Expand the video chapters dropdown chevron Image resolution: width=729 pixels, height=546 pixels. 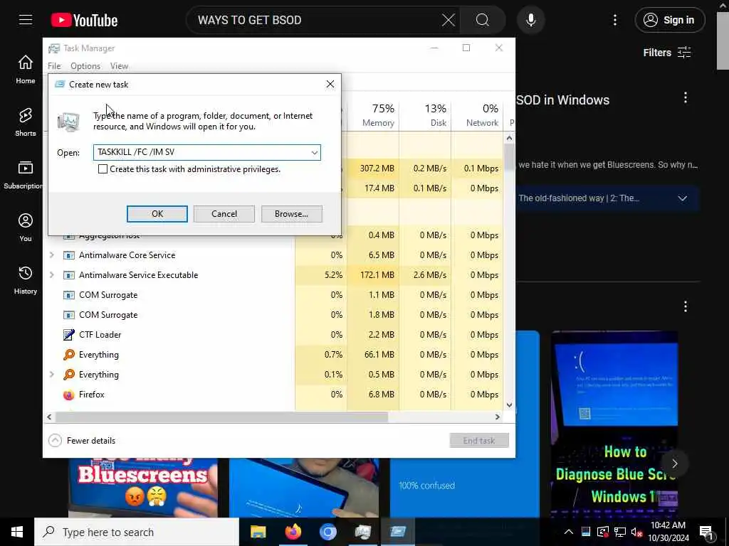click(x=682, y=198)
